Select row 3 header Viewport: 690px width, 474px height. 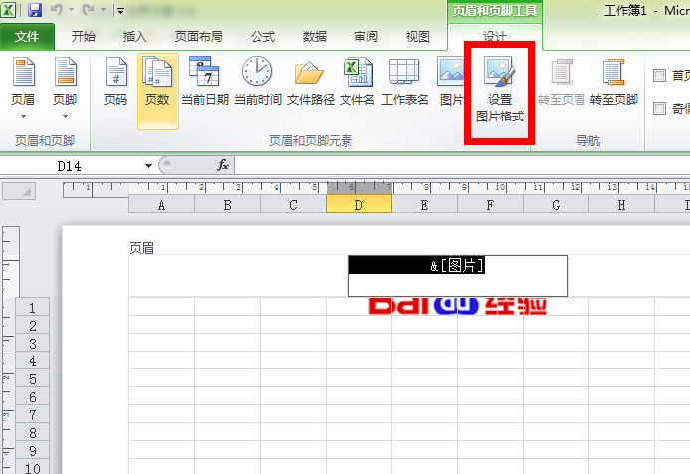[x=32, y=343]
